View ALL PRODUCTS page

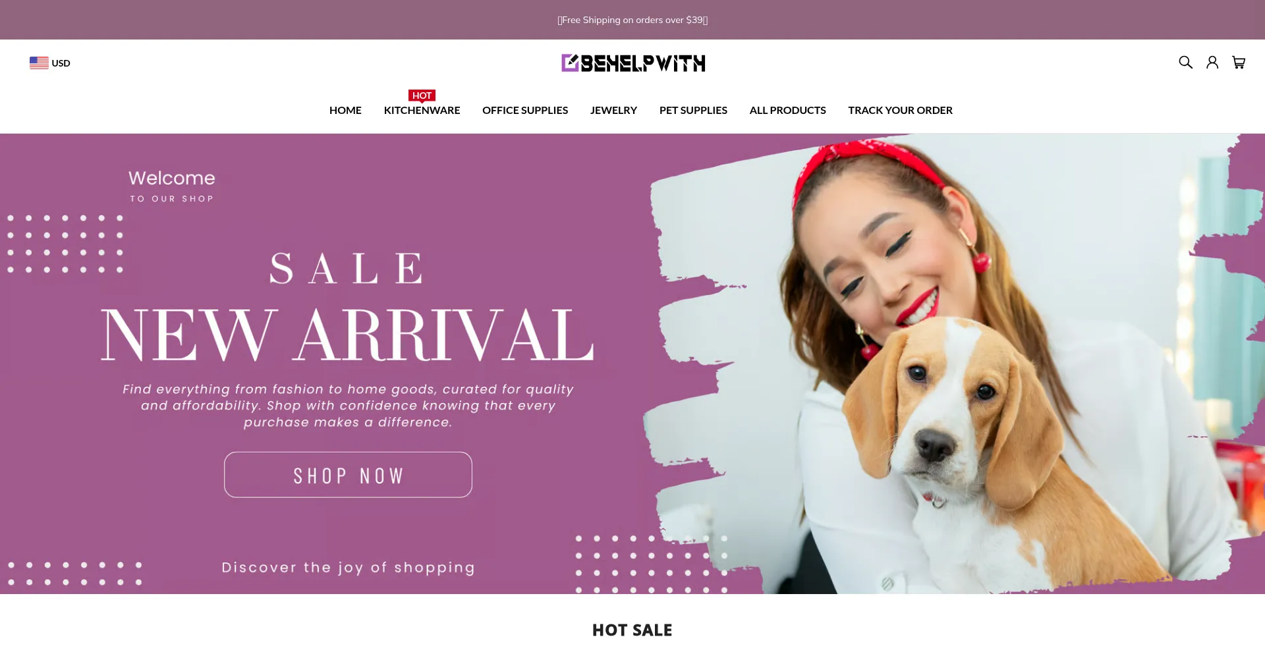pyautogui.click(x=787, y=110)
